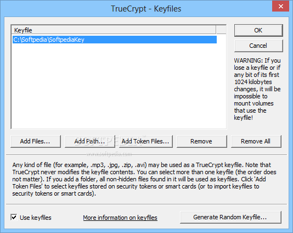Click the Keyfile column header
Image resolution: width=293 pixels, height=233 pixels.
(114, 30)
